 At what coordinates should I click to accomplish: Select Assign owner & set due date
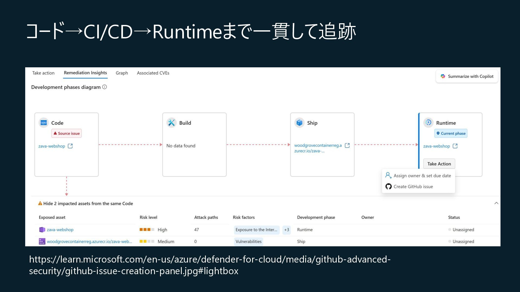pyautogui.click(x=422, y=176)
